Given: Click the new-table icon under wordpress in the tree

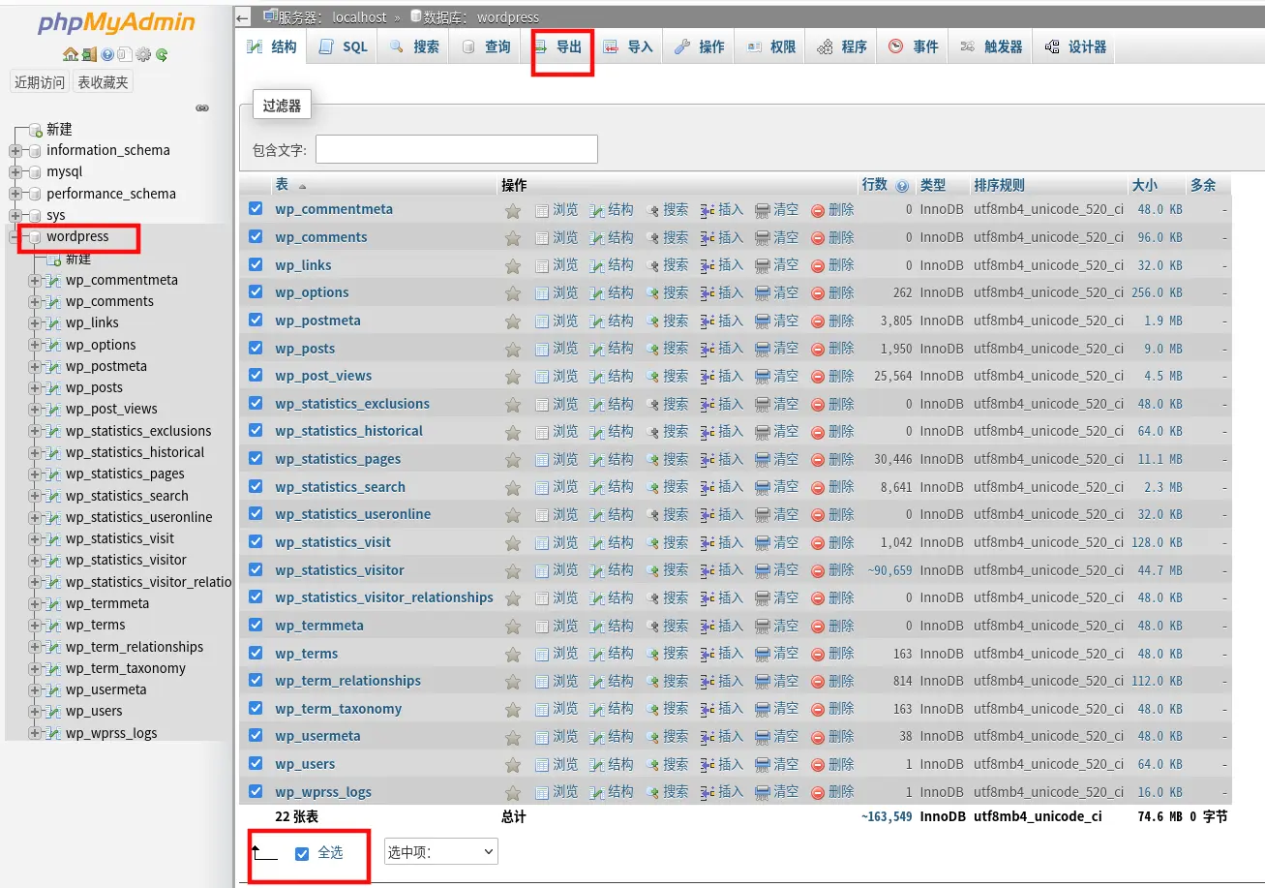Looking at the screenshot, I should click(54, 259).
